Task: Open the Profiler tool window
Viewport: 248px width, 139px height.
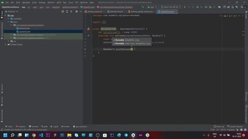Action: pos(65,127)
